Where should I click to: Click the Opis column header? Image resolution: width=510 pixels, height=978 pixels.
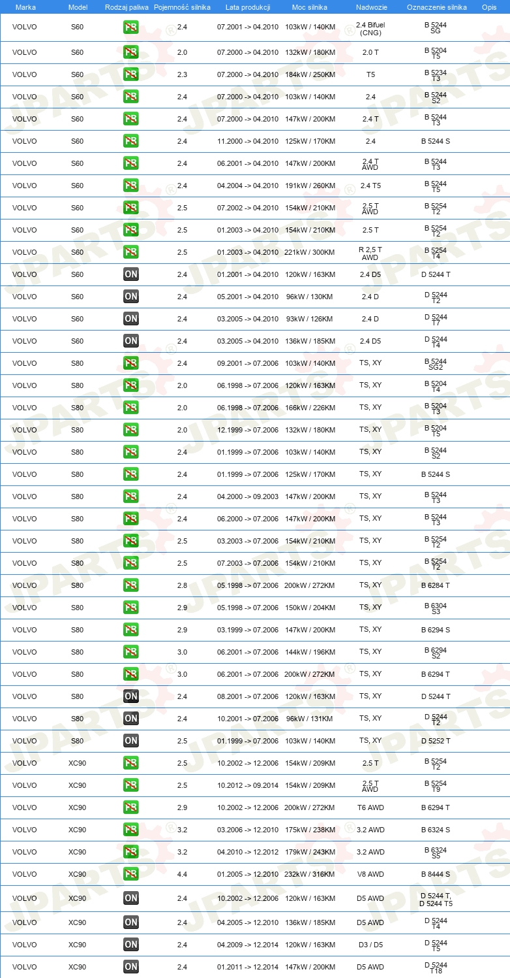pos(488,7)
